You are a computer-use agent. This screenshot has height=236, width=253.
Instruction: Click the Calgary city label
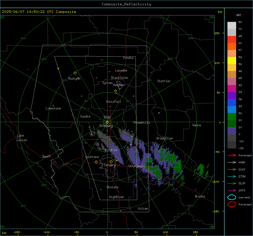pos(110,165)
